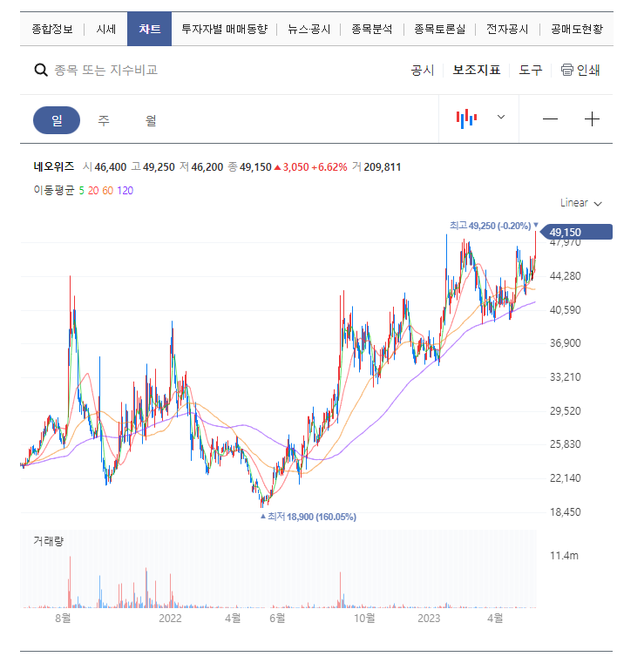Click the 이동평균 label
The height and width of the screenshot is (670, 617).
point(54,190)
